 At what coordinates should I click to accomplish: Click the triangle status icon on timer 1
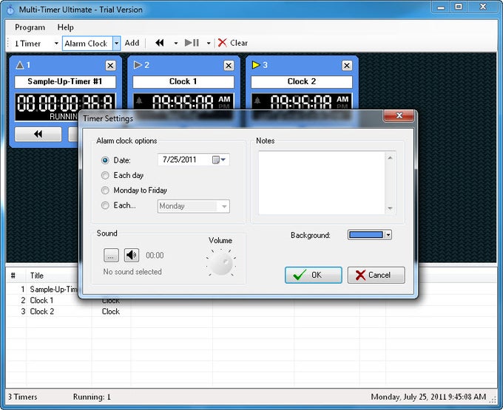(20, 65)
